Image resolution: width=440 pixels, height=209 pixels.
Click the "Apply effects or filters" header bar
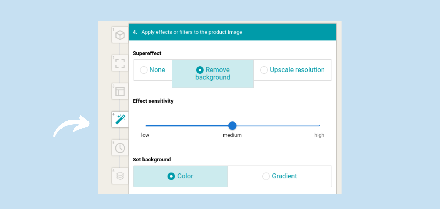[232, 32]
